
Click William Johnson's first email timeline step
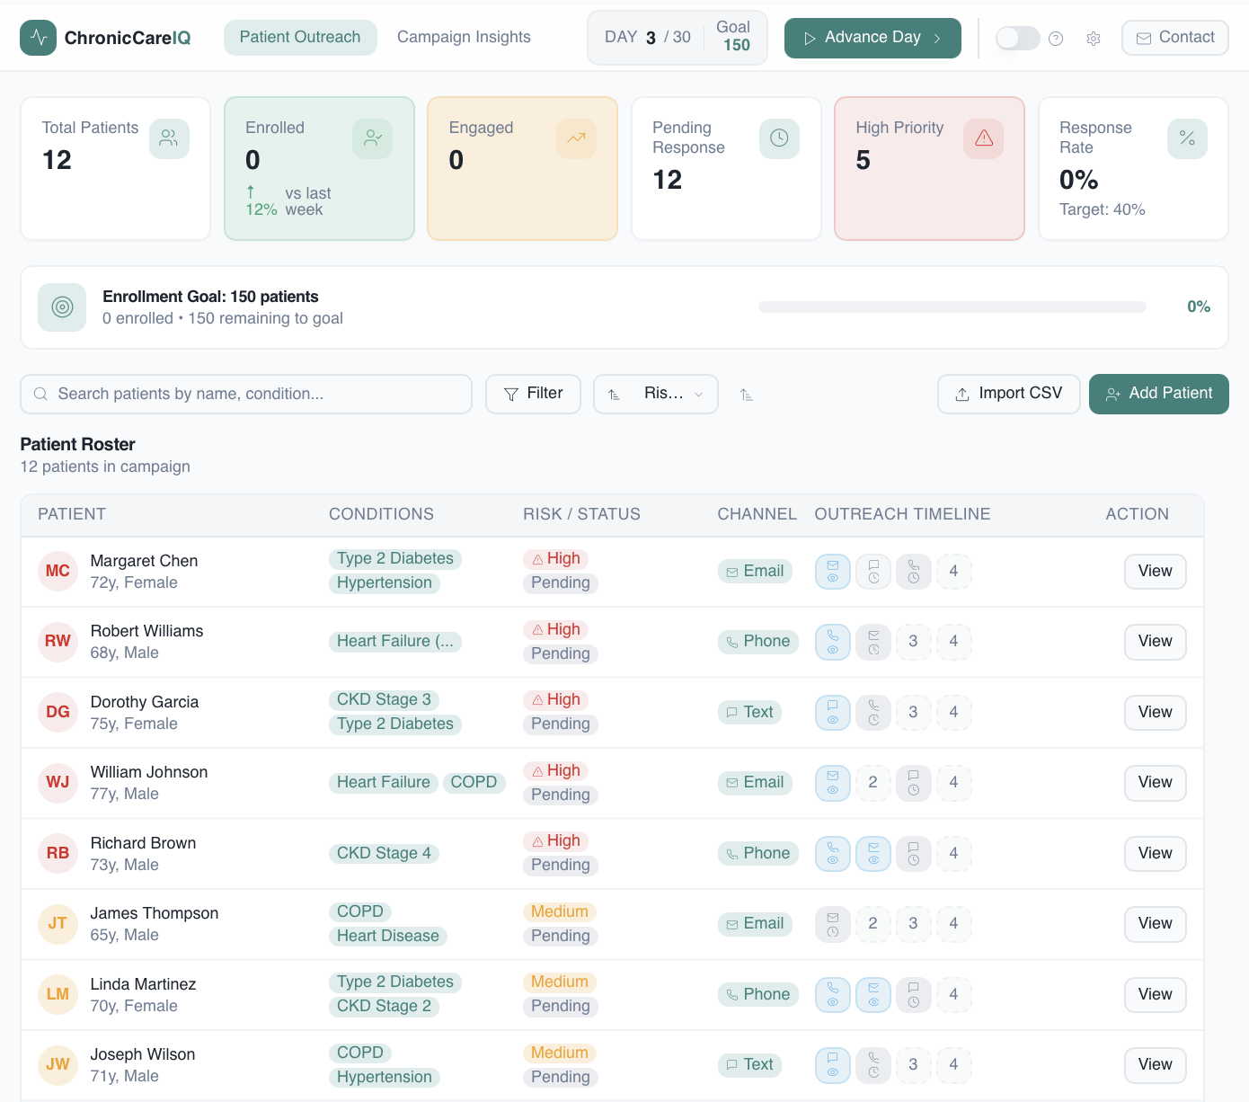point(833,783)
